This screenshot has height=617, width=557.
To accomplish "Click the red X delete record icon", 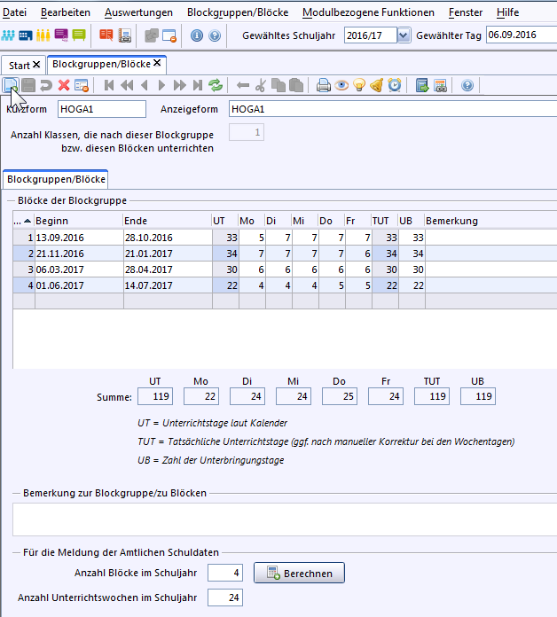I will pyautogui.click(x=64, y=85).
